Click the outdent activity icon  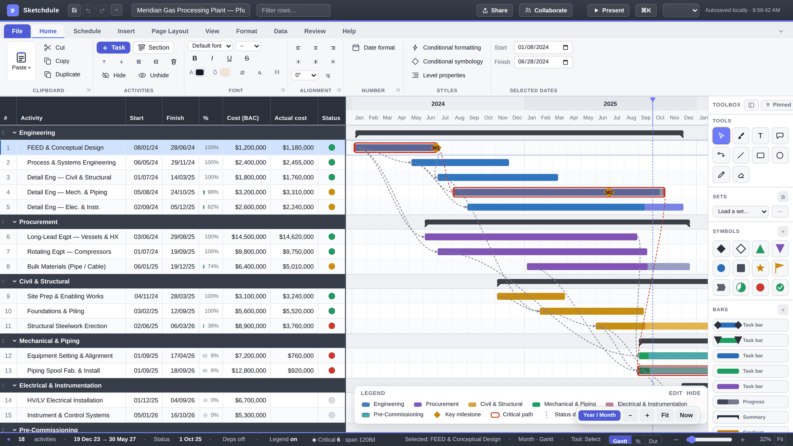[x=139, y=62]
